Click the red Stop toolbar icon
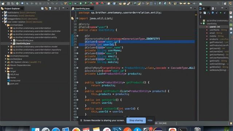 click(x=97, y=3)
